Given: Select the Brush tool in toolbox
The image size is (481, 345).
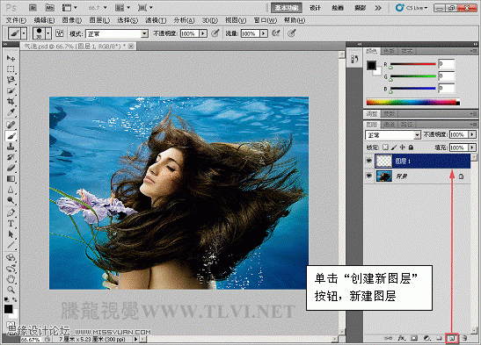Looking at the screenshot, I should pos(11,135).
